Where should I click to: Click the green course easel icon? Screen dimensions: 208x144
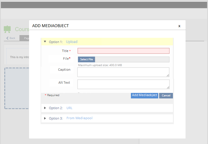click(7, 29)
